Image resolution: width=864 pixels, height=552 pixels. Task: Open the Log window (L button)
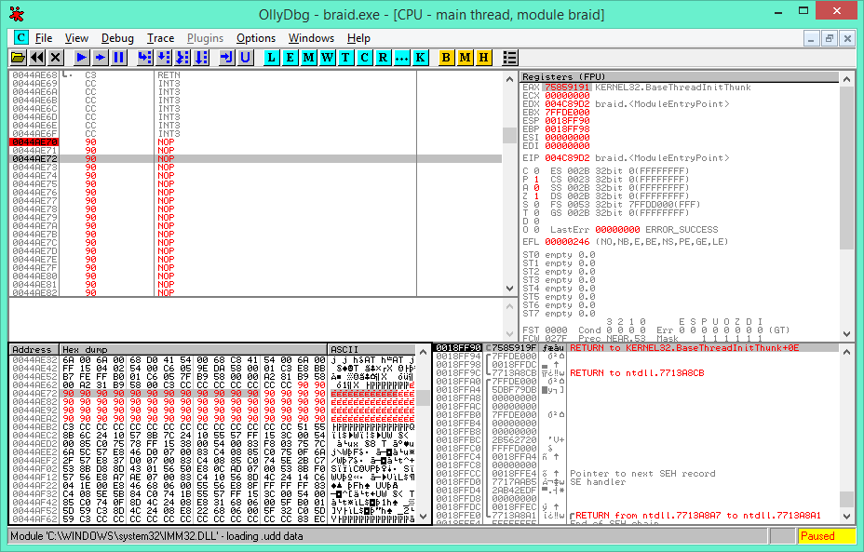(x=272, y=58)
